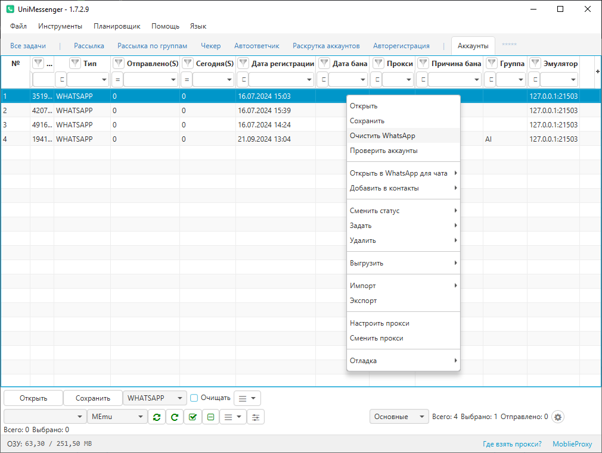This screenshot has width=602, height=453.
Task: Click the green check-all checkbox button
Action: [192, 417]
